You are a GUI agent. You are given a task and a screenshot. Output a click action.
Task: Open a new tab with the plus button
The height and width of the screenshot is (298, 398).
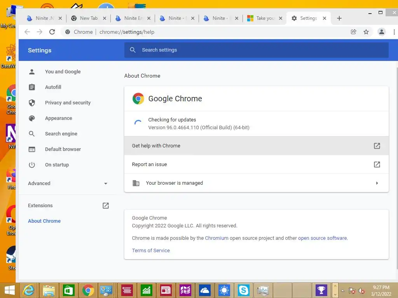pos(339,18)
